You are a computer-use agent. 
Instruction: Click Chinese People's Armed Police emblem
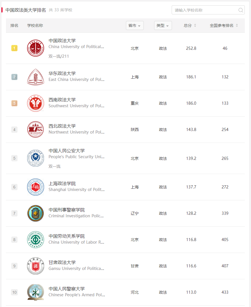(x=36, y=292)
